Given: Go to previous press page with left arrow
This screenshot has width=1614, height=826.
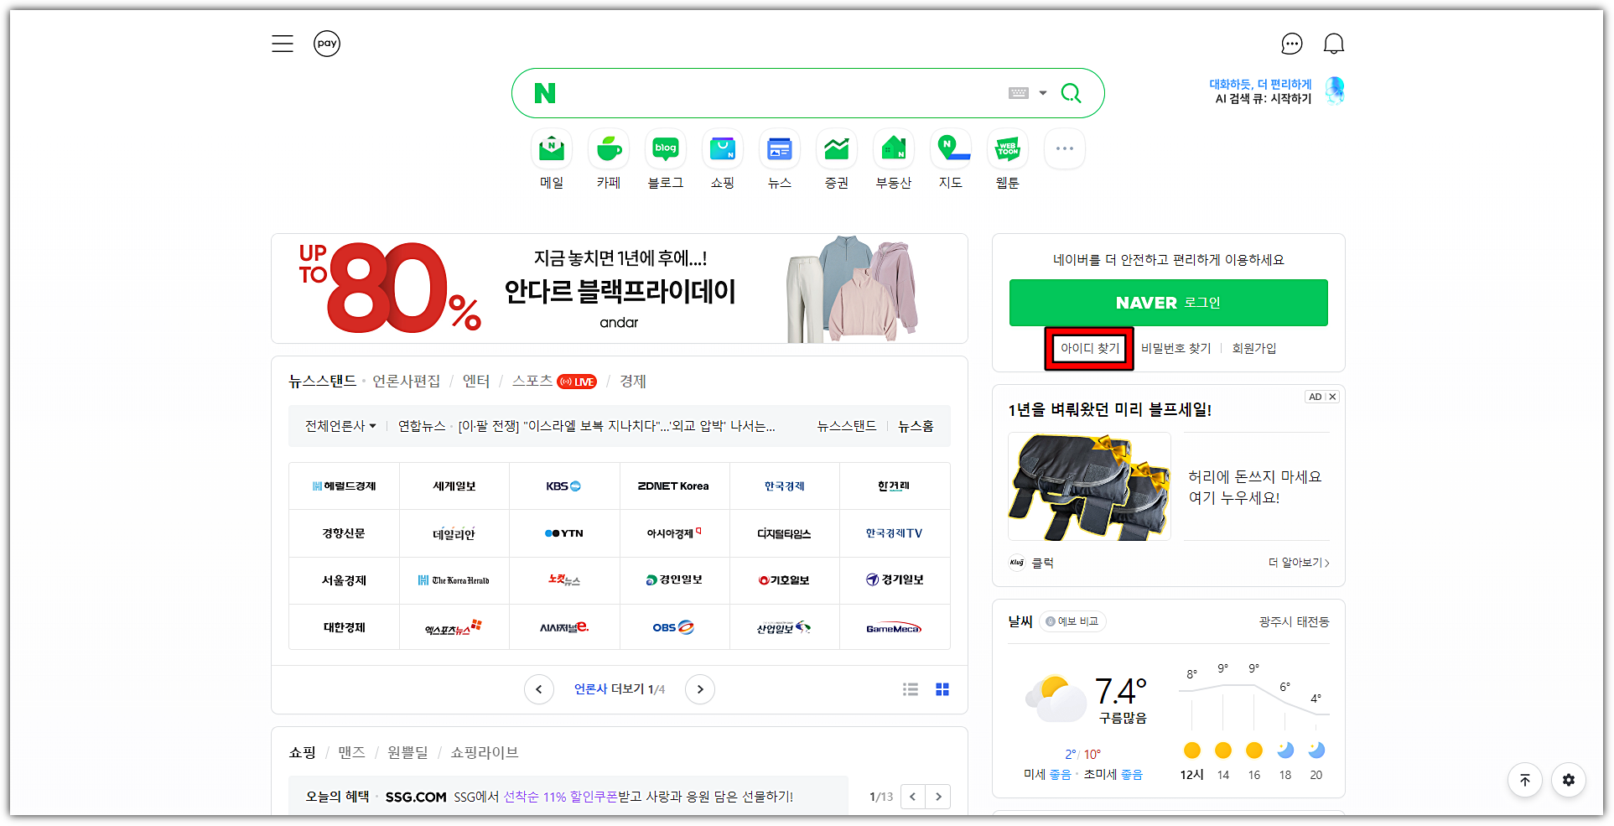Looking at the screenshot, I should click(539, 689).
